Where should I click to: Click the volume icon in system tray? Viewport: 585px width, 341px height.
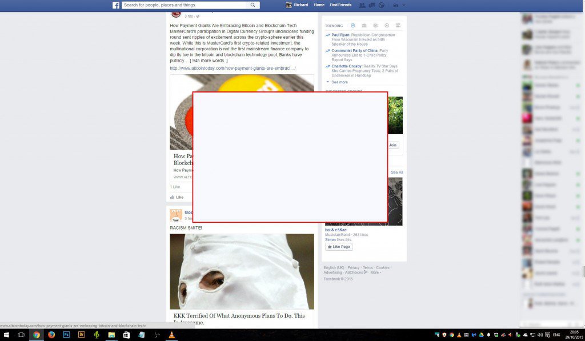click(540, 335)
